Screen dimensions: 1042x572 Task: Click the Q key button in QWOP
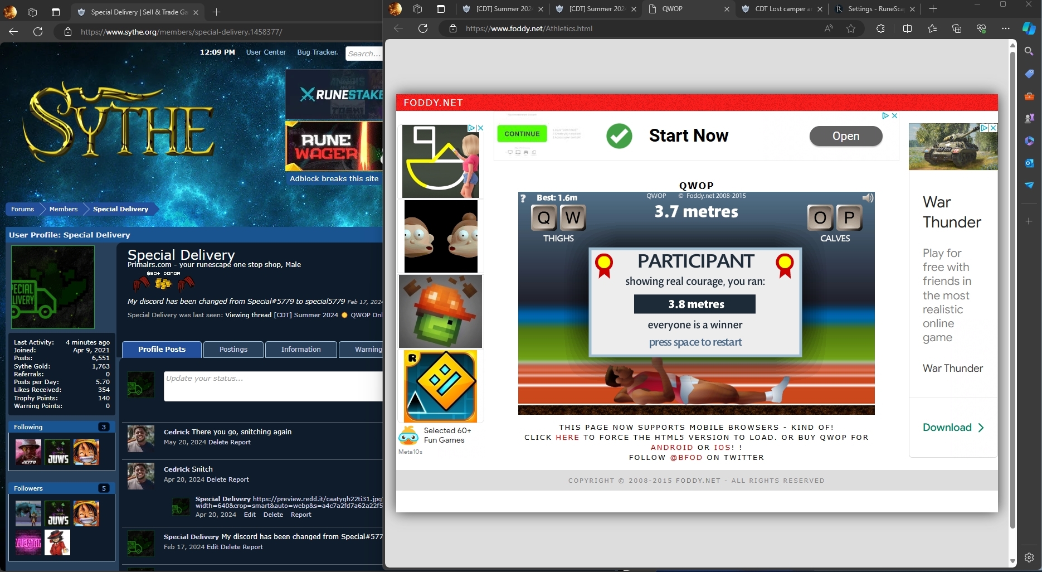(544, 218)
